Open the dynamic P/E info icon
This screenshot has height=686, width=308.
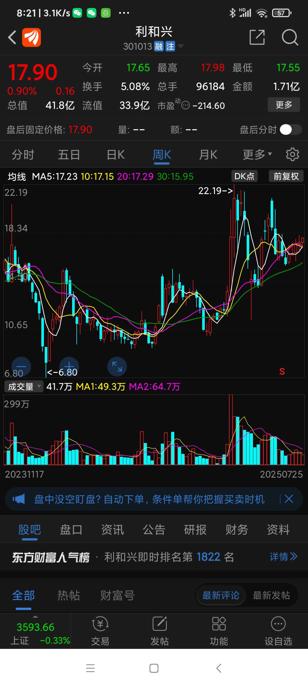click(185, 105)
